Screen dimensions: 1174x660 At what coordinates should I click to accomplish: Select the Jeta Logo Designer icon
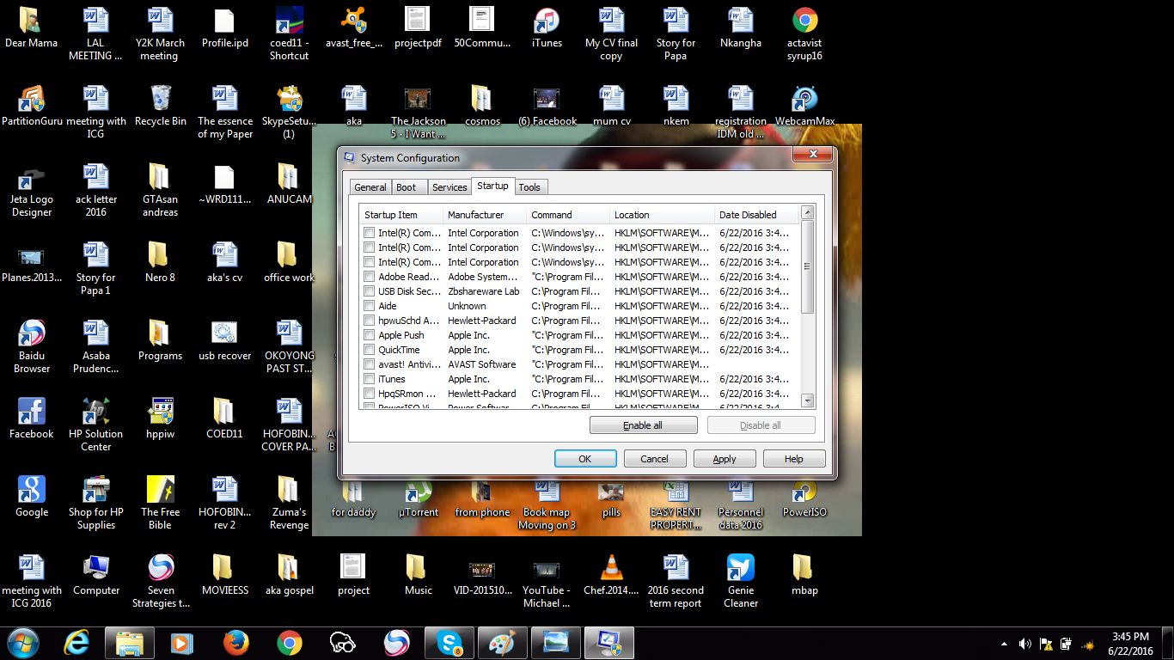pos(32,192)
